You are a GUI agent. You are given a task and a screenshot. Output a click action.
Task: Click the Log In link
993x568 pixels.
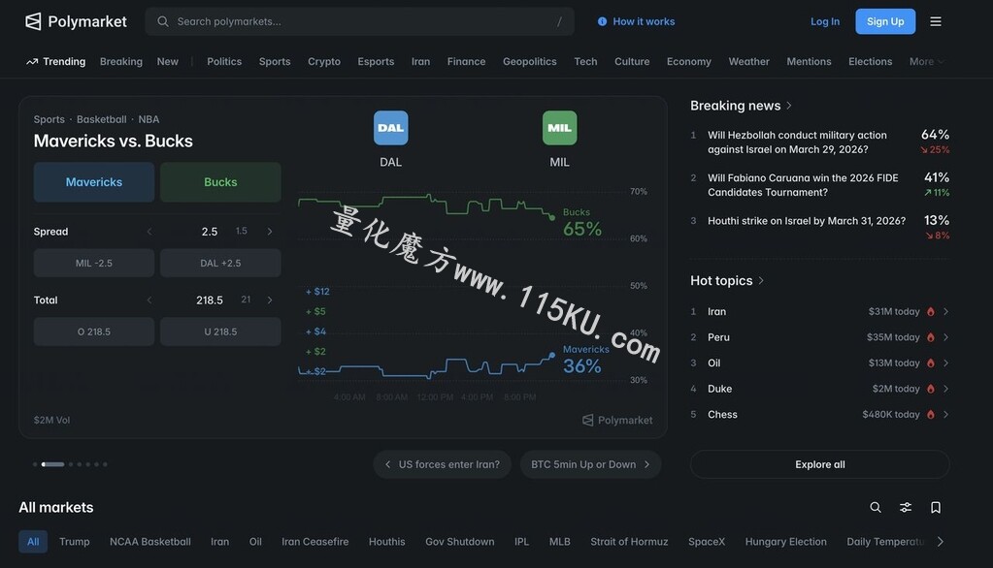(x=825, y=21)
